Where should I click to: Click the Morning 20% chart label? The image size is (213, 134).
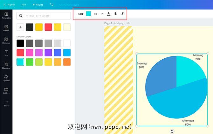(198, 57)
